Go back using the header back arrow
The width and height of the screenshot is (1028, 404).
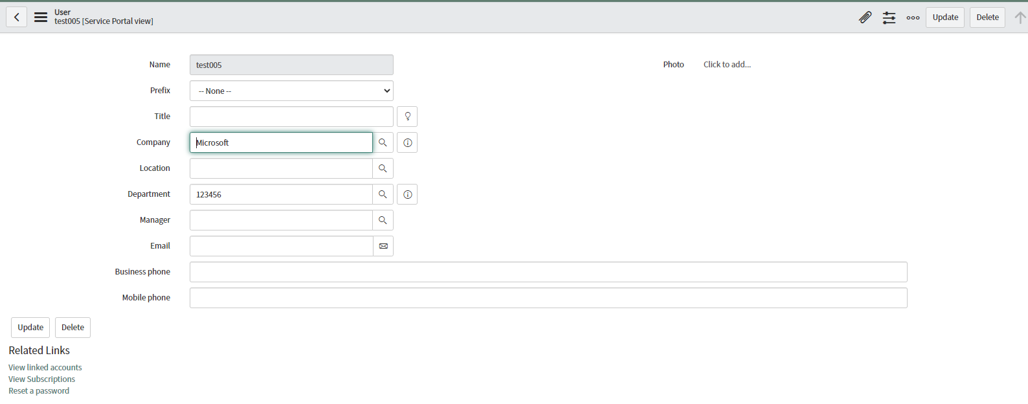(x=16, y=17)
